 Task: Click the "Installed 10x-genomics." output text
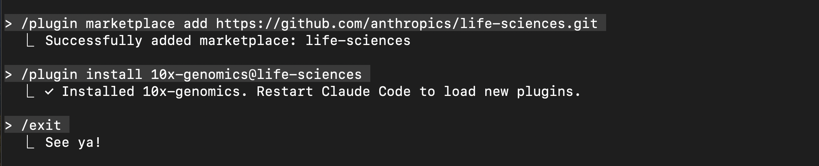[x=154, y=92]
